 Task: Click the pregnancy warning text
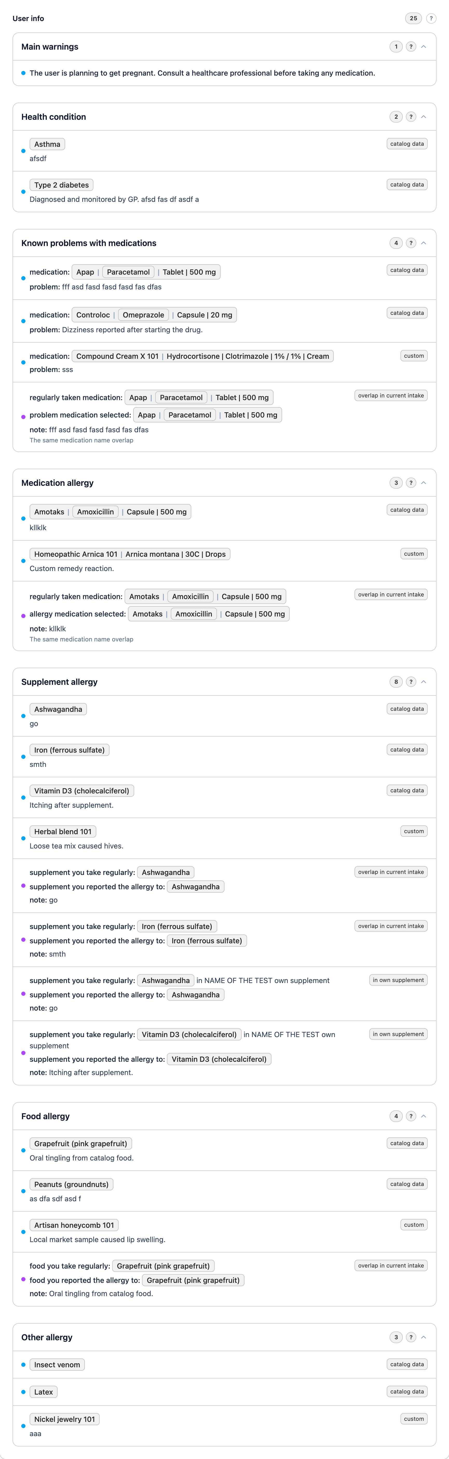point(202,73)
